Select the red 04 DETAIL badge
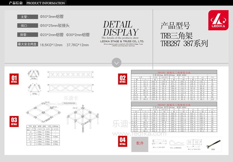The image size is (233, 162). (123, 141)
